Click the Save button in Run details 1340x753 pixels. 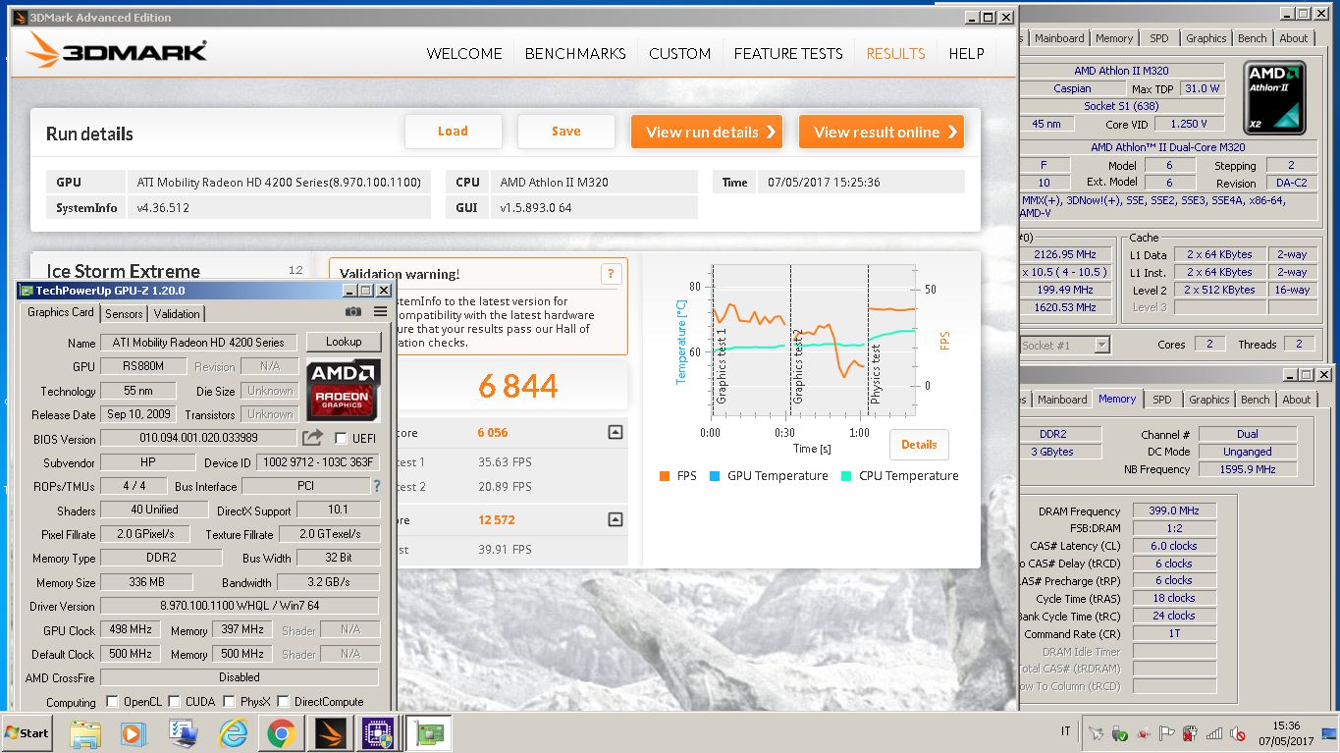tap(566, 132)
